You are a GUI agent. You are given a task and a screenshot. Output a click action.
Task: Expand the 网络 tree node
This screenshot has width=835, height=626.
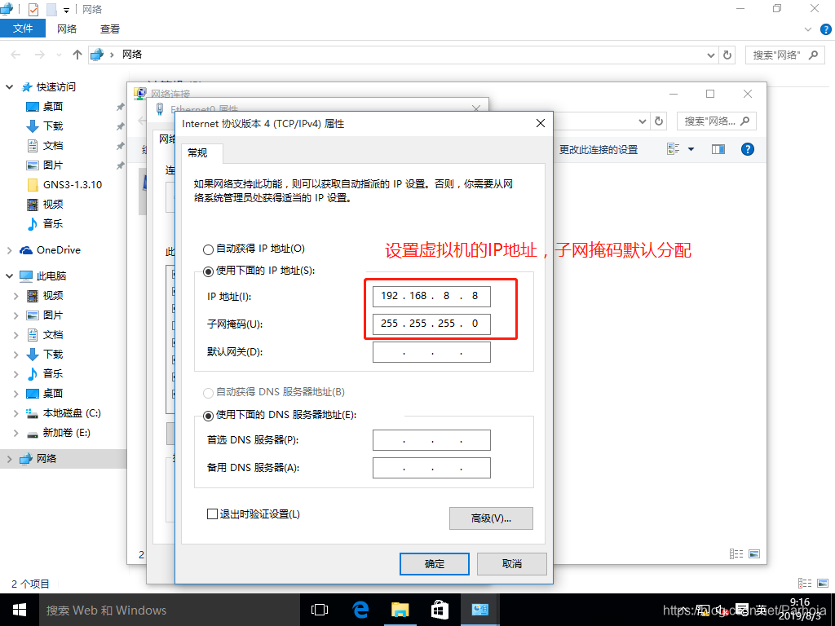coord(10,459)
